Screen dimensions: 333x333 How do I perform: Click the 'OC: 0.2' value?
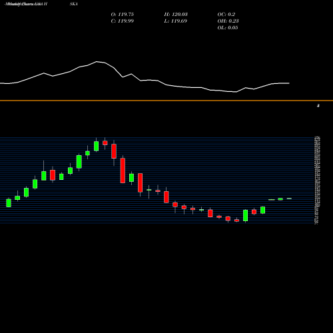point(226,15)
